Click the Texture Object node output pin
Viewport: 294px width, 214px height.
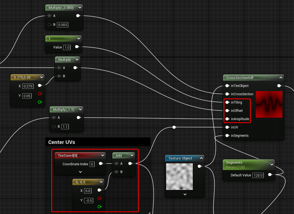(x=199, y=166)
